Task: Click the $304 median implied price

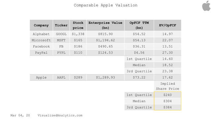Action: [x=167, y=101]
